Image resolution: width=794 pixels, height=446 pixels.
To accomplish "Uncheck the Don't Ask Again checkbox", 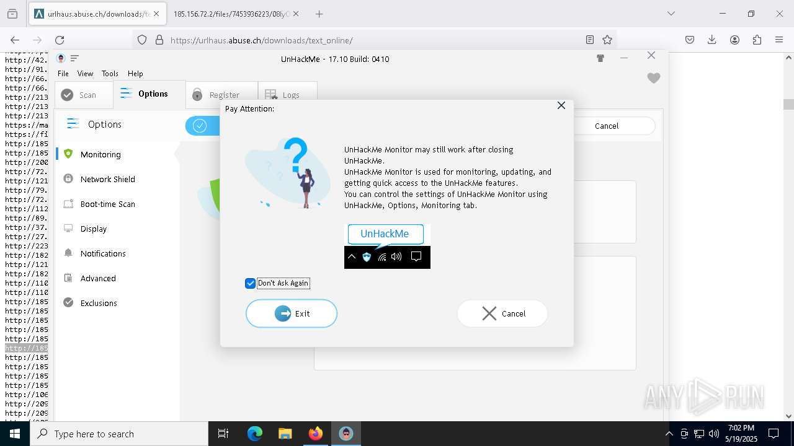I will pos(251,283).
